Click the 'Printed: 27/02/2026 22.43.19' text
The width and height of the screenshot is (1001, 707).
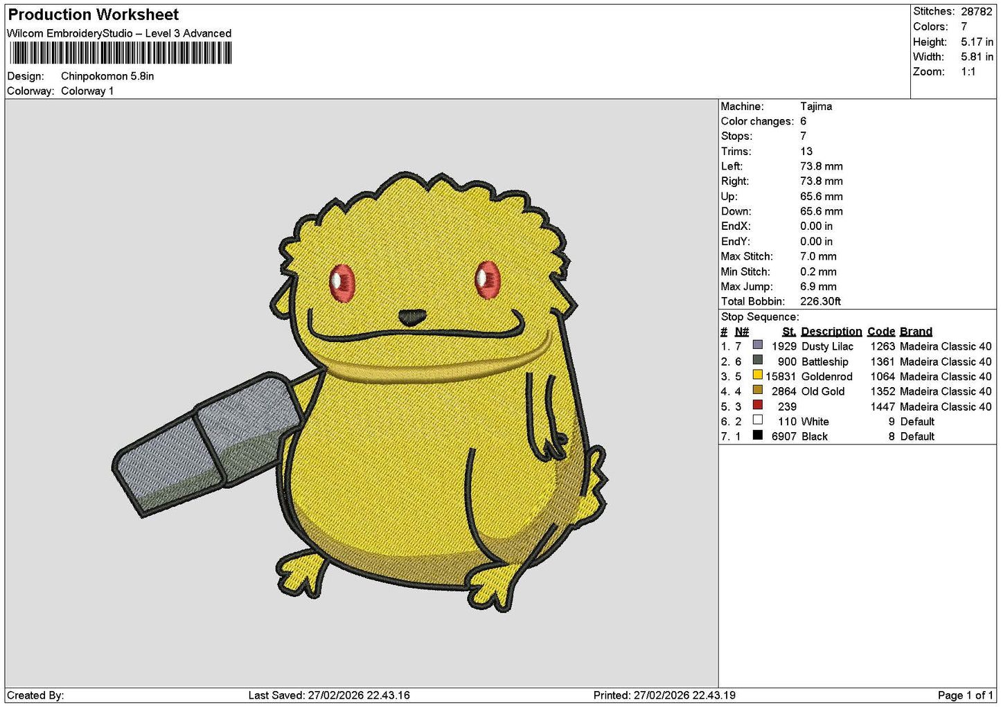click(x=664, y=695)
